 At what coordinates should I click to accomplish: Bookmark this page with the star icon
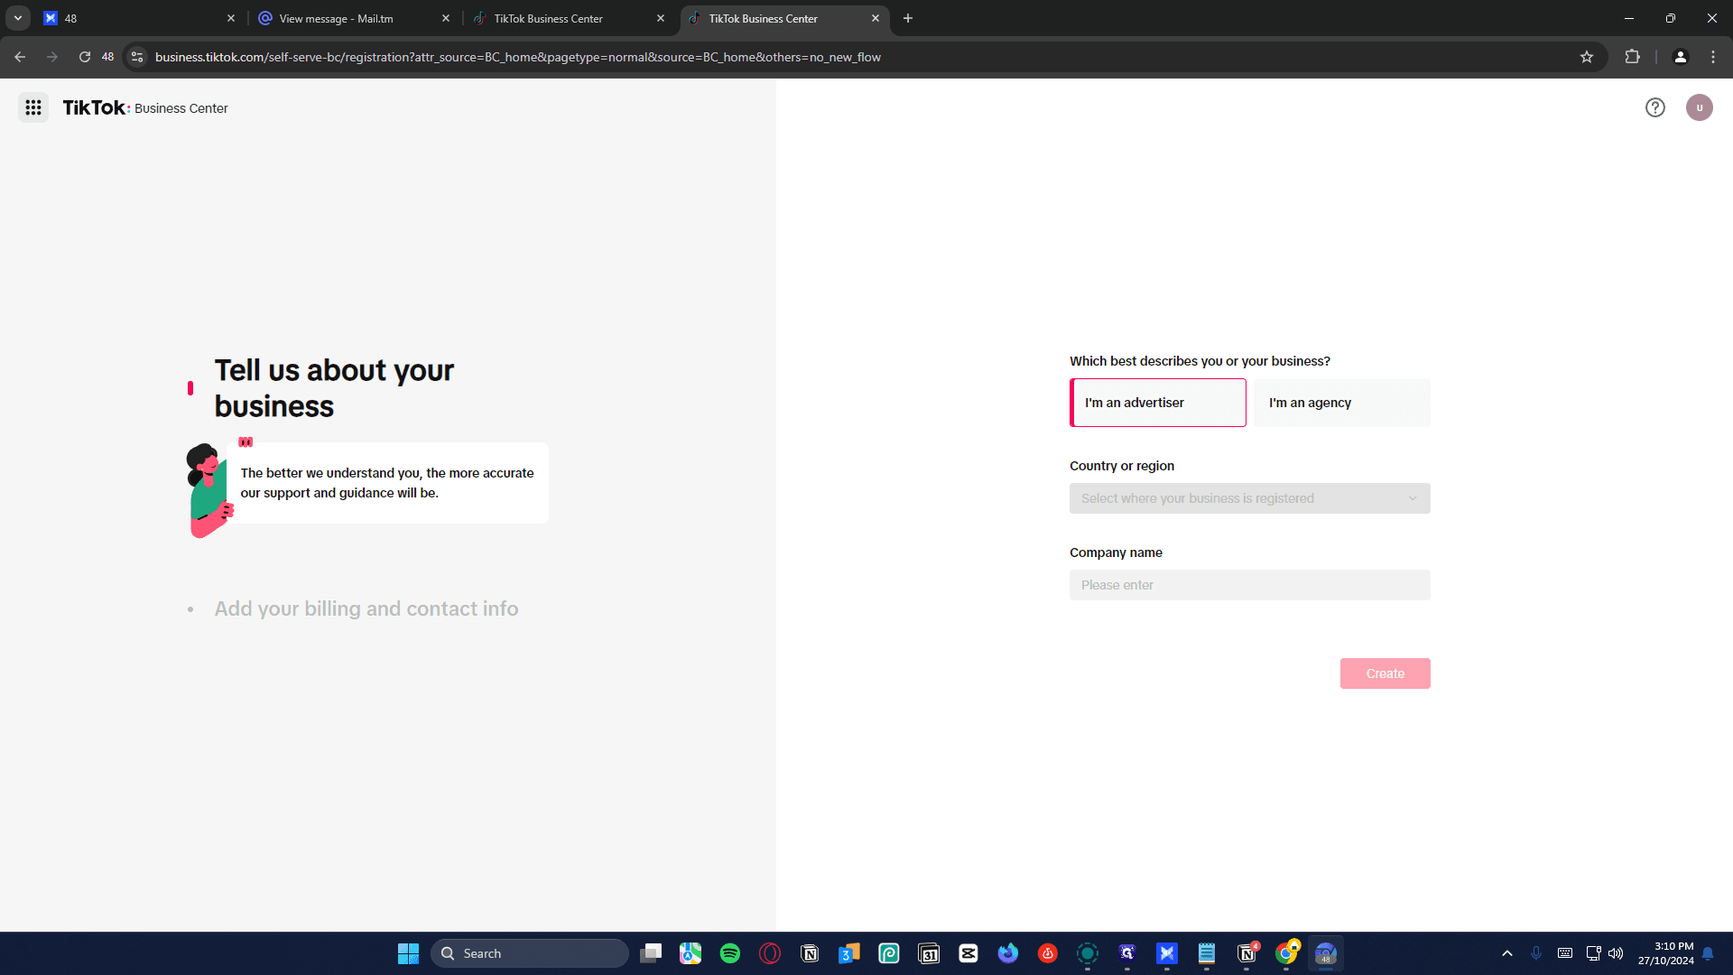[x=1586, y=57]
